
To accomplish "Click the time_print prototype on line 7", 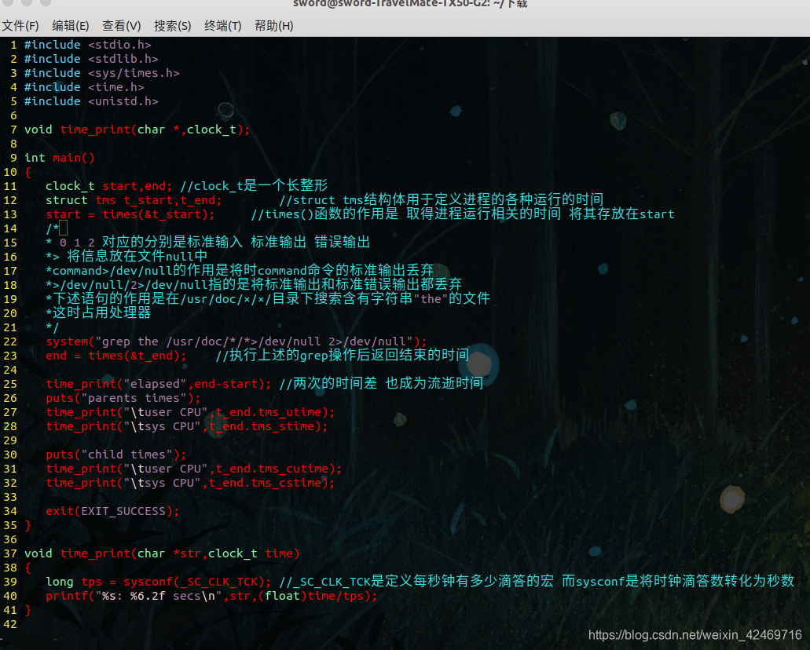I will coord(137,130).
